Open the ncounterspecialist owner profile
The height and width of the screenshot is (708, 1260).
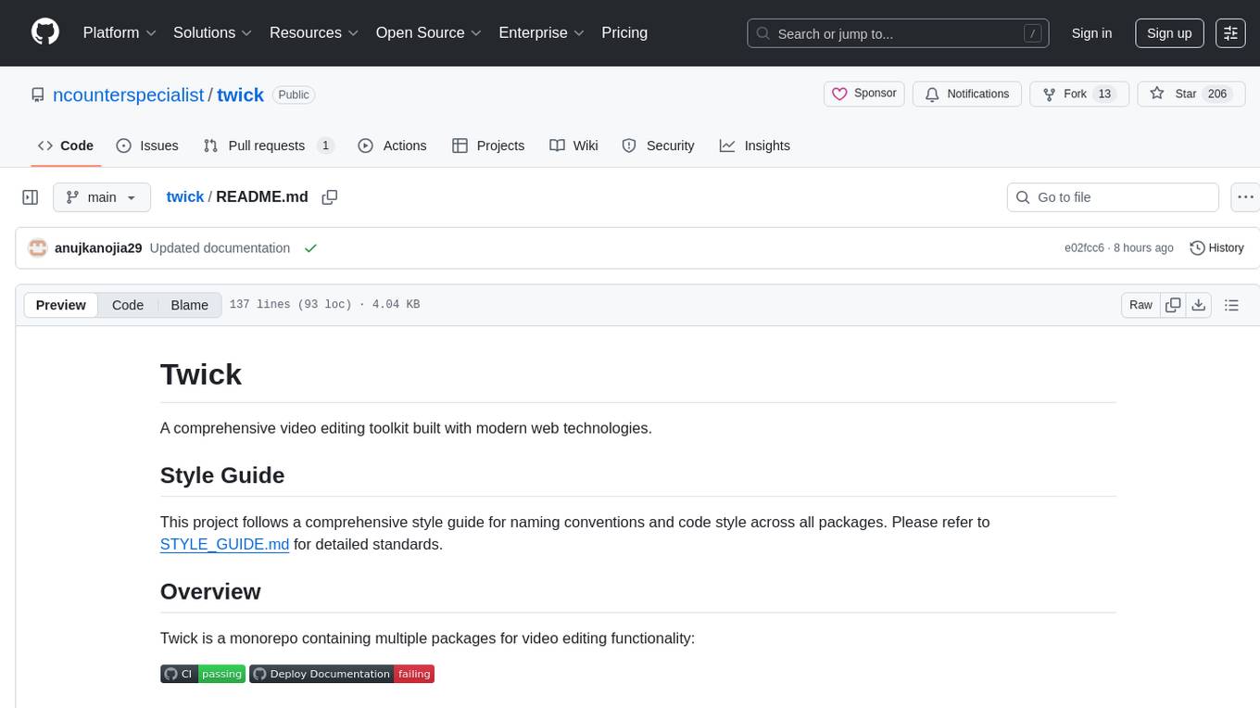pos(129,95)
